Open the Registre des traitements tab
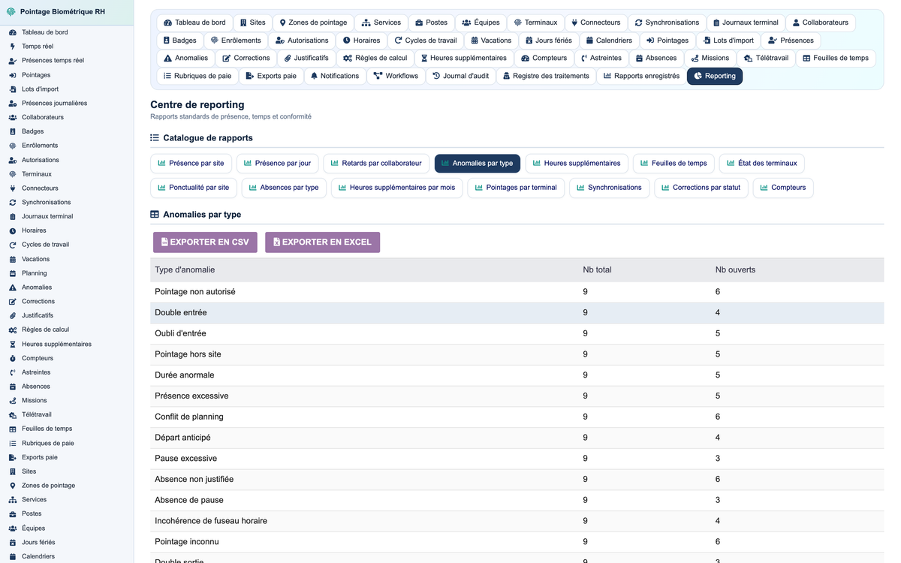This screenshot has height=563, width=901. (x=546, y=76)
